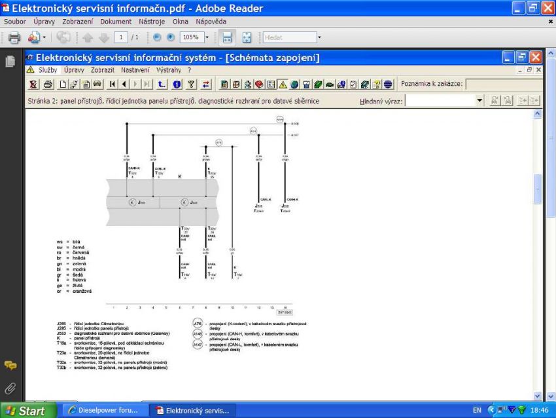
Task: Zoom in with the plus button
Action: coord(169,37)
